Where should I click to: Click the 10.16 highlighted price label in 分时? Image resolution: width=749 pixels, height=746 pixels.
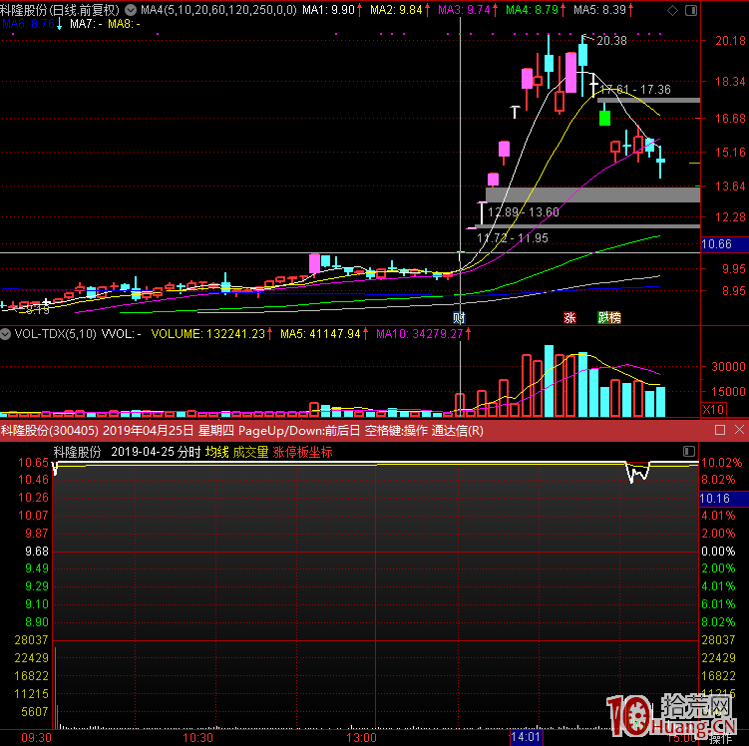coord(723,498)
